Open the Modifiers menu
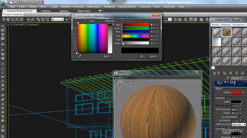The height and width of the screenshot is (138, 247). click(x=66, y=7)
